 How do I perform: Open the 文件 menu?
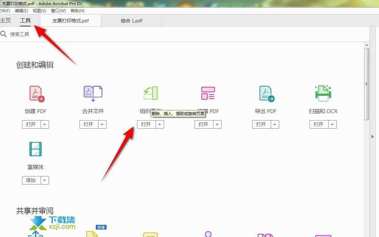tap(5, 10)
